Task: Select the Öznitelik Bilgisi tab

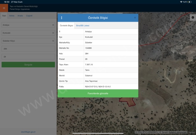Action: 66,26
